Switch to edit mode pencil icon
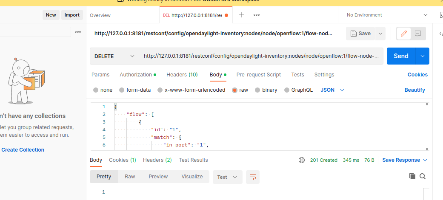Screen dimensions: 443x200 point(404,34)
